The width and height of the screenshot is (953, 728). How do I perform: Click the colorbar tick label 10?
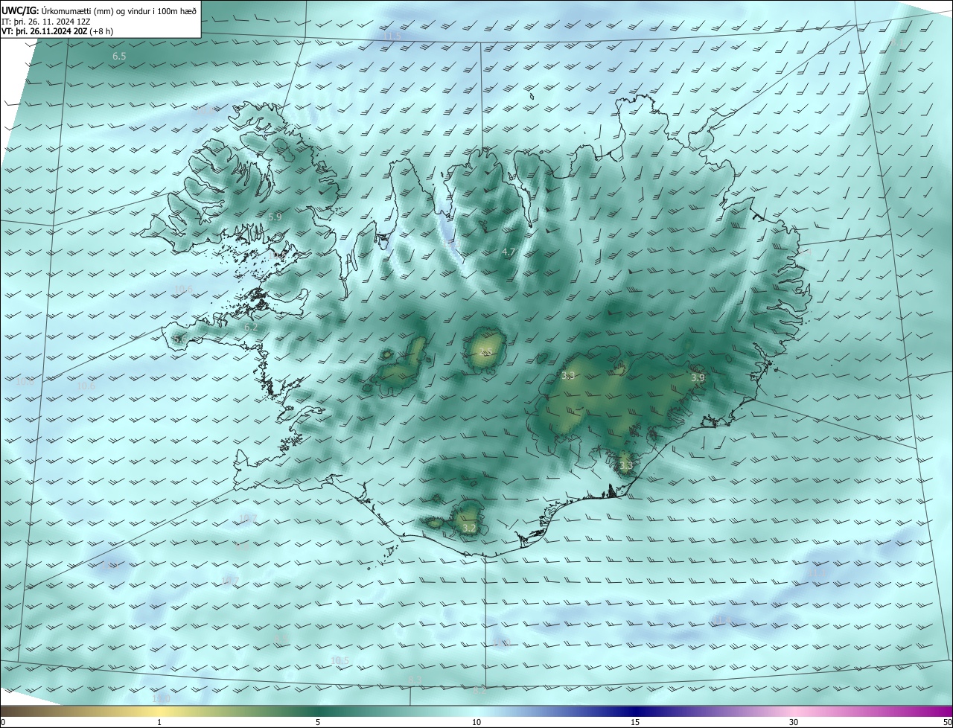click(x=476, y=722)
